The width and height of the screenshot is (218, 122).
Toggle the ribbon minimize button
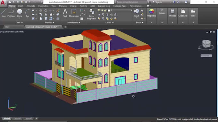[148, 6]
